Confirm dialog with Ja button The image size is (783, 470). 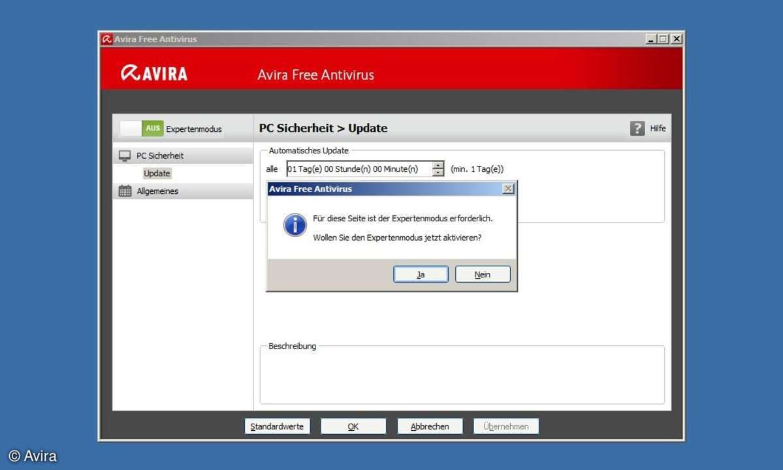(x=421, y=274)
